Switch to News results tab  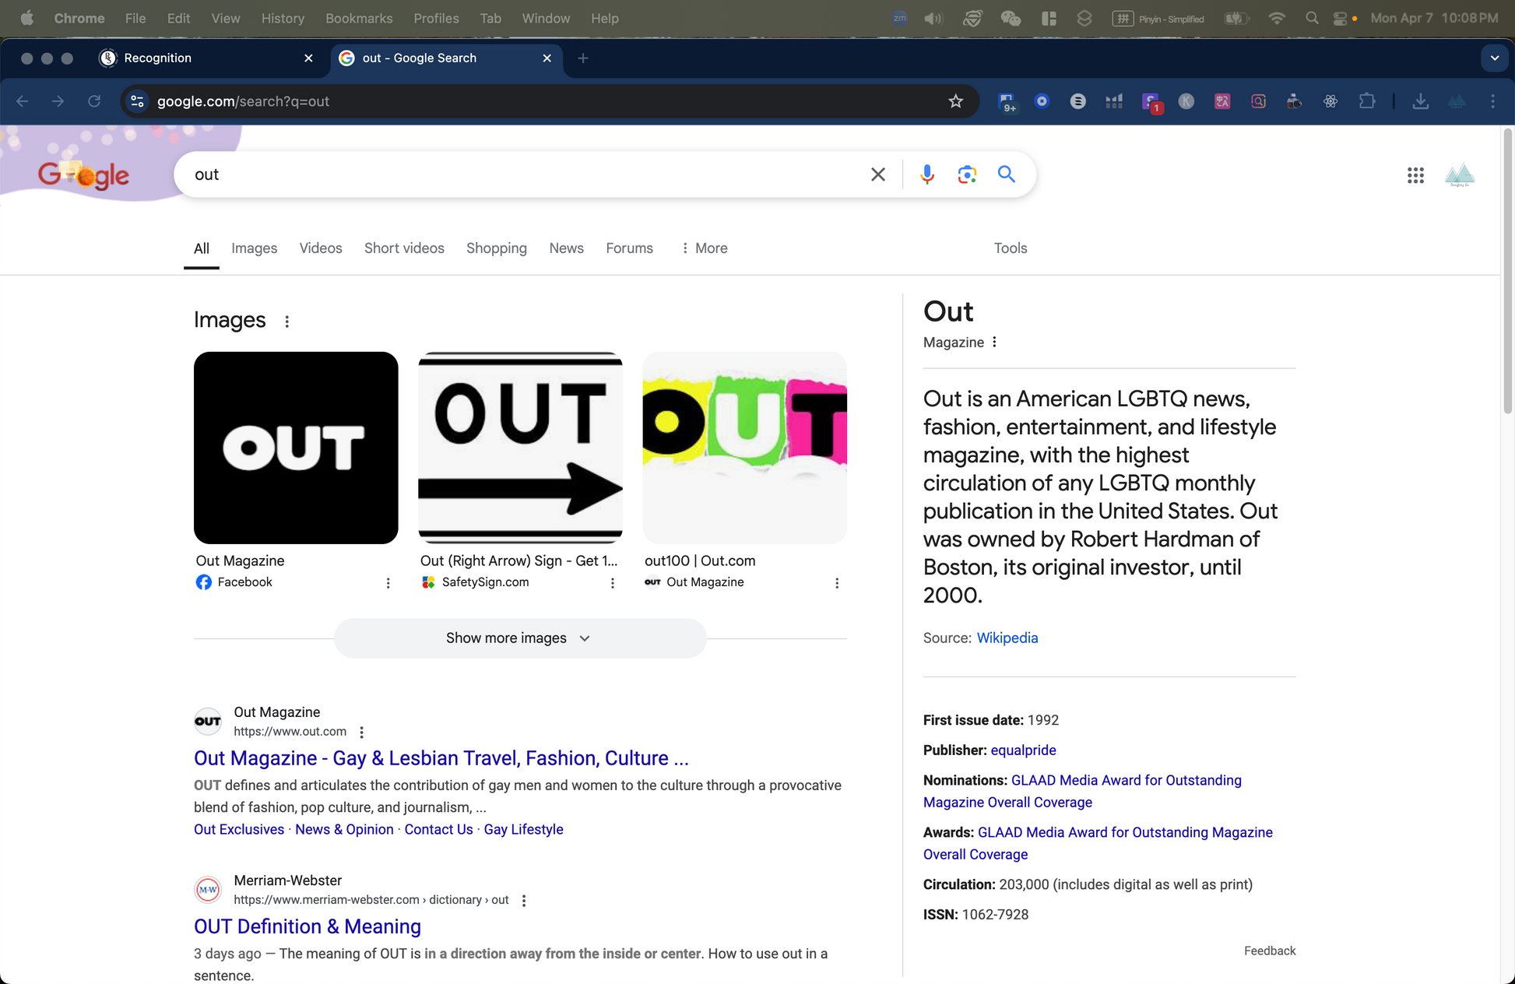click(566, 248)
